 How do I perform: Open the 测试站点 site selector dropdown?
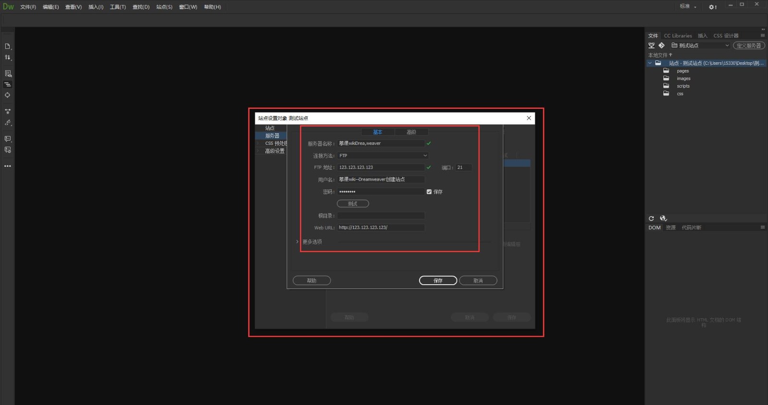point(700,46)
